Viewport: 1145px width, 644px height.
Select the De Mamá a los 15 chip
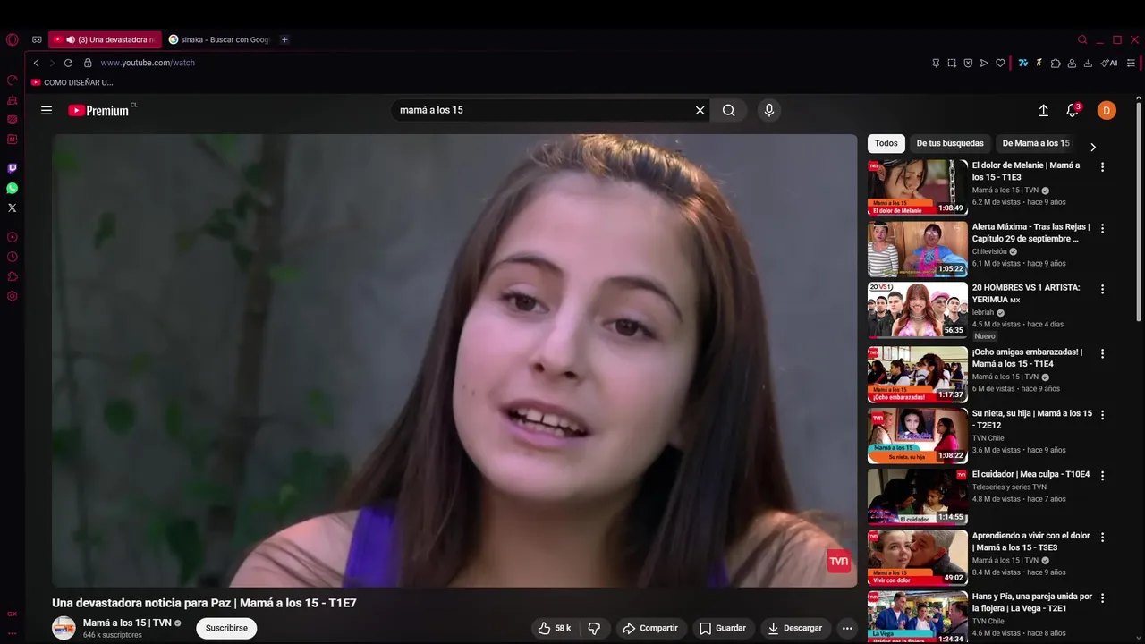[1036, 143]
